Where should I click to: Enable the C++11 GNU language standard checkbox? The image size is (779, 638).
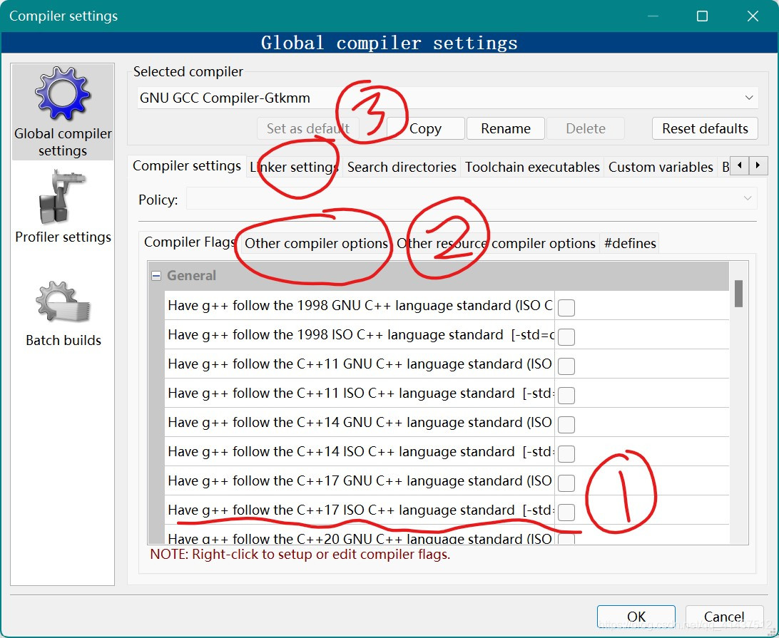click(566, 366)
